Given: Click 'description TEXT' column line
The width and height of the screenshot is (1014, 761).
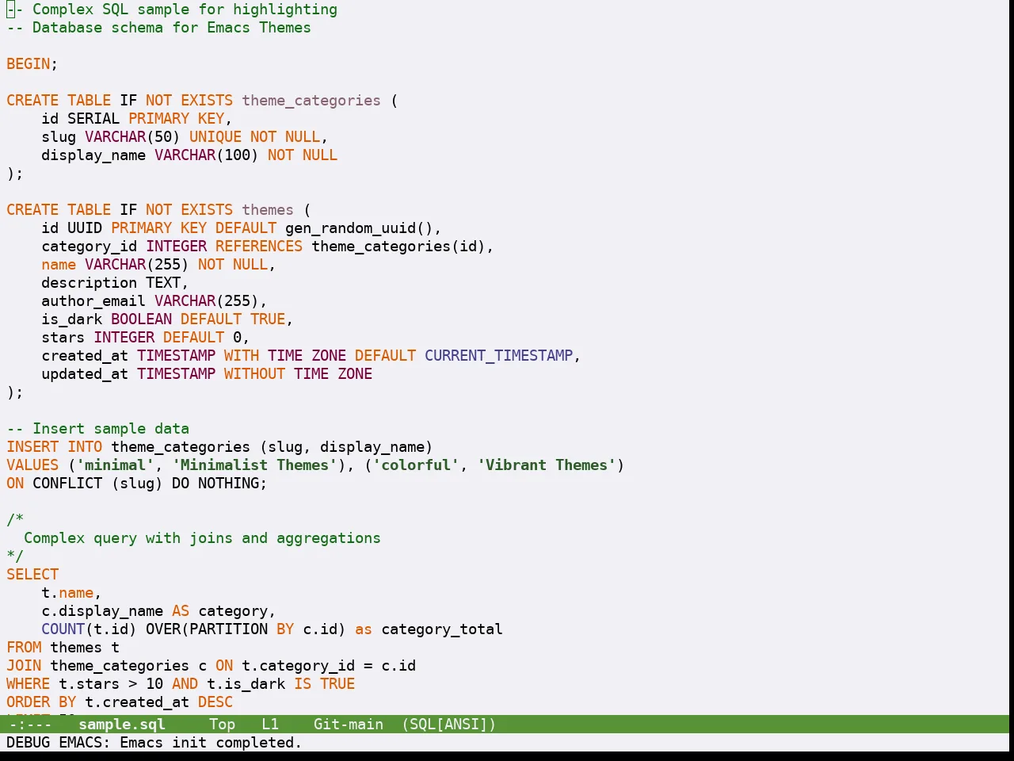Looking at the screenshot, I should point(115,283).
